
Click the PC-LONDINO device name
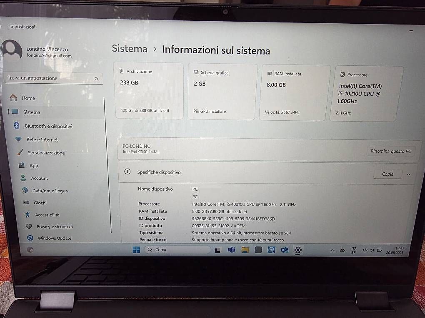tap(137, 146)
